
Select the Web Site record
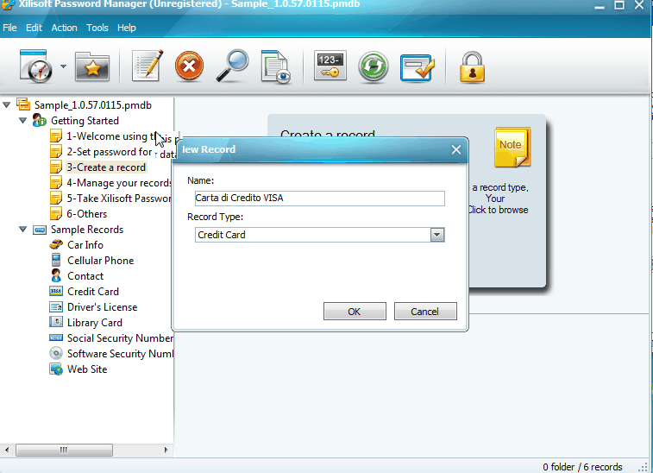pyautogui.click(x=87, y=369)
